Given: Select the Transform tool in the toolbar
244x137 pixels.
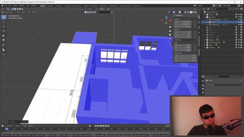Looking at the screenshot, I should 4,40.
